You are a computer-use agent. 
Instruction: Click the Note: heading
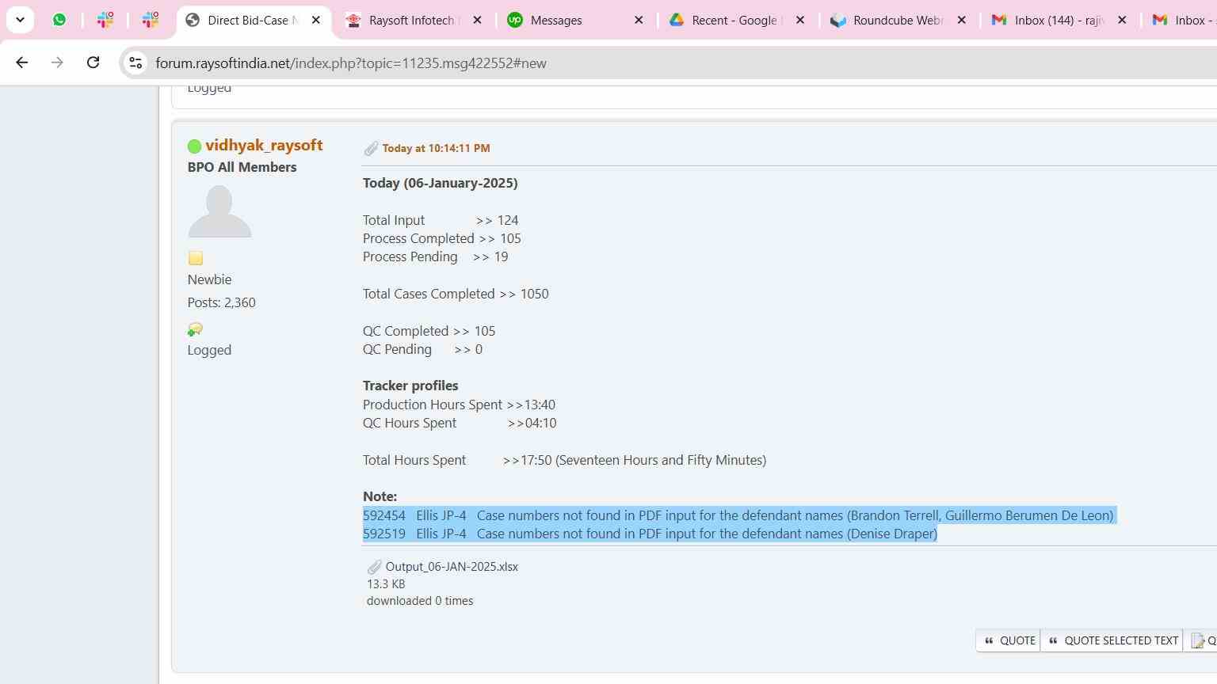380,496
